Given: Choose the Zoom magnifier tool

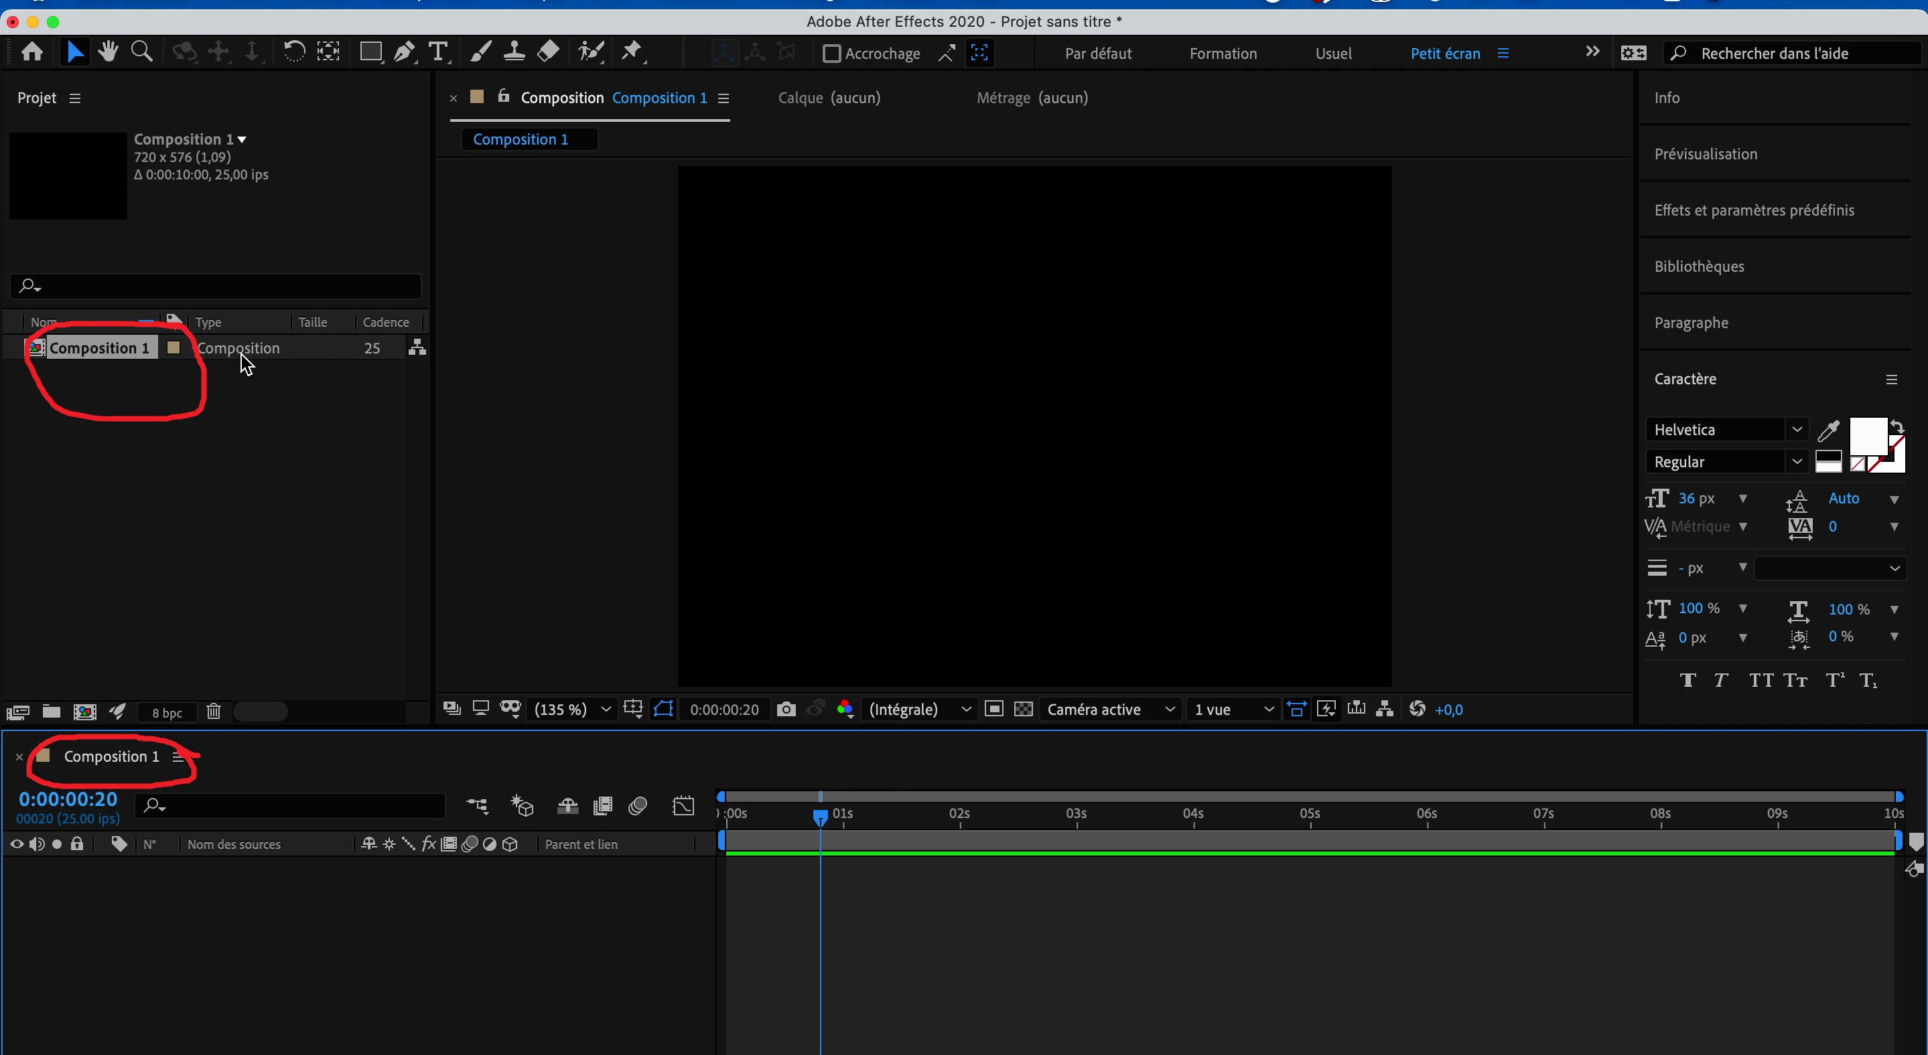Looking at the screenshot, I should pos(141,52).
